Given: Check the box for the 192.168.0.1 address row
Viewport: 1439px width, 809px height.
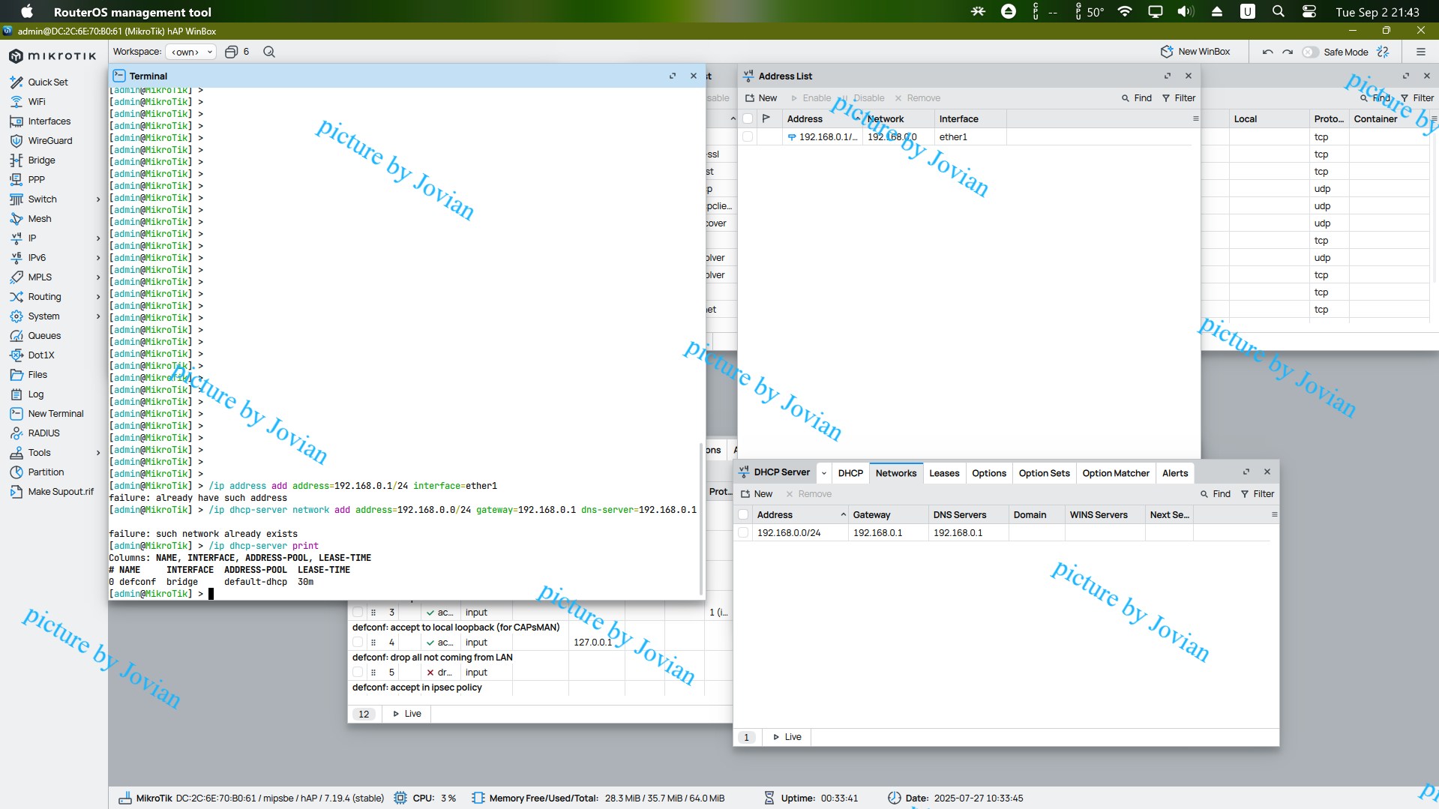Looking at the screenshot, I should pyautogui.click(x=748, y=136).
